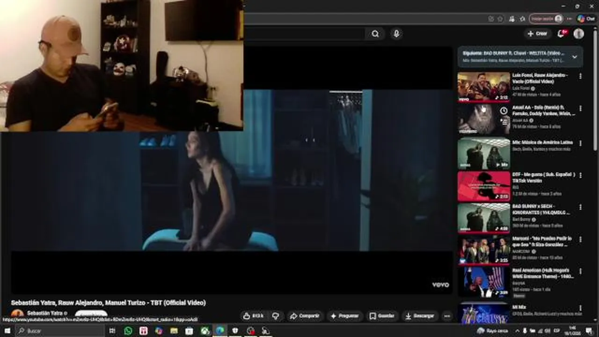Open the Anuel AA Dalla Remix video title
This screenshot has height=337, width=599.
(x=543, y=110)
